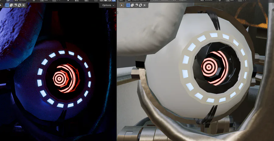Choose Extend Selection mode in right viewport
274x141 pixels.
point(132,5)
